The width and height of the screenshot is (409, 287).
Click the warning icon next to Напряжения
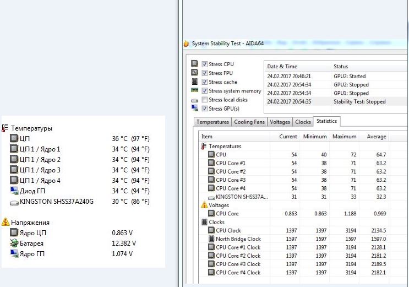5,222
